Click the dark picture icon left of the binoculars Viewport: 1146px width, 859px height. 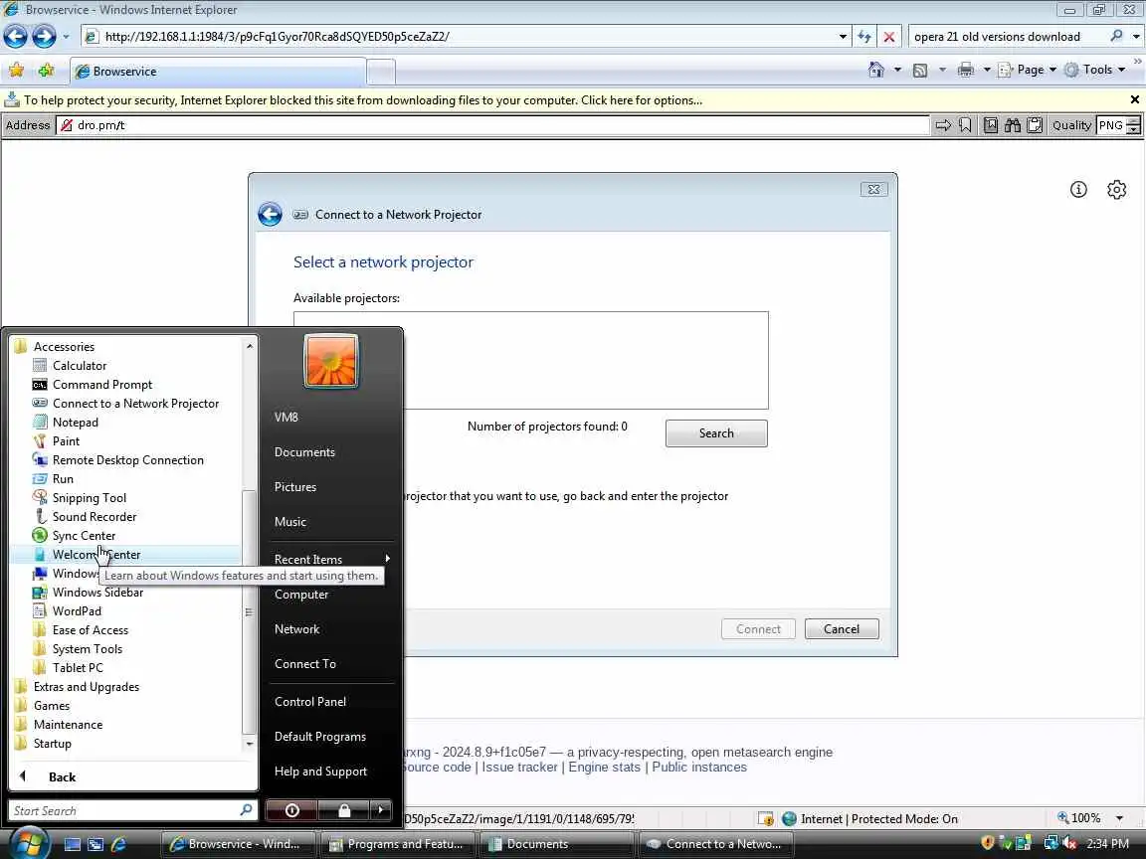(x=991, y=125)
